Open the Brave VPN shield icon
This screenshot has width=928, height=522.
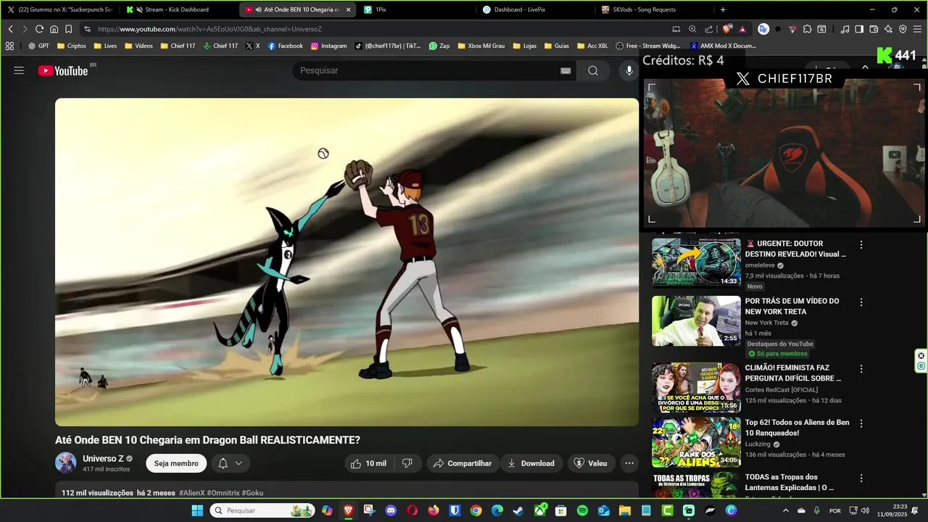[903, 29]
